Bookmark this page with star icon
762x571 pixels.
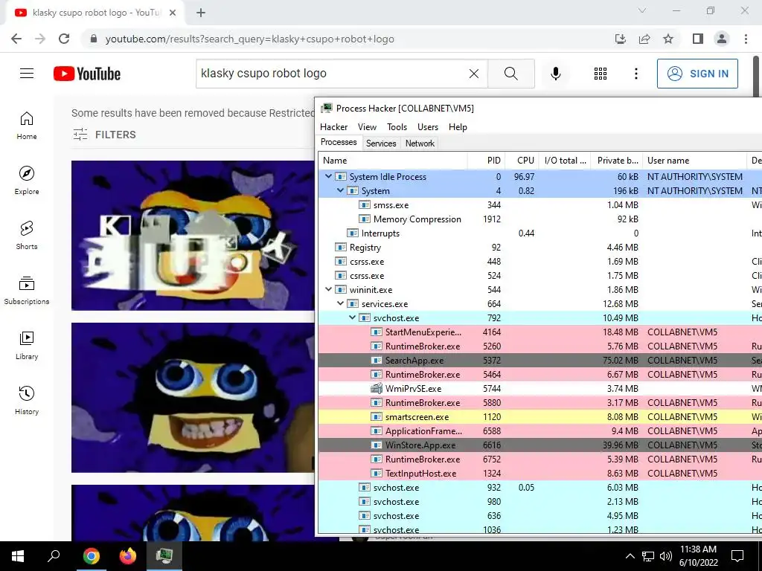click(x=668, y=39)
